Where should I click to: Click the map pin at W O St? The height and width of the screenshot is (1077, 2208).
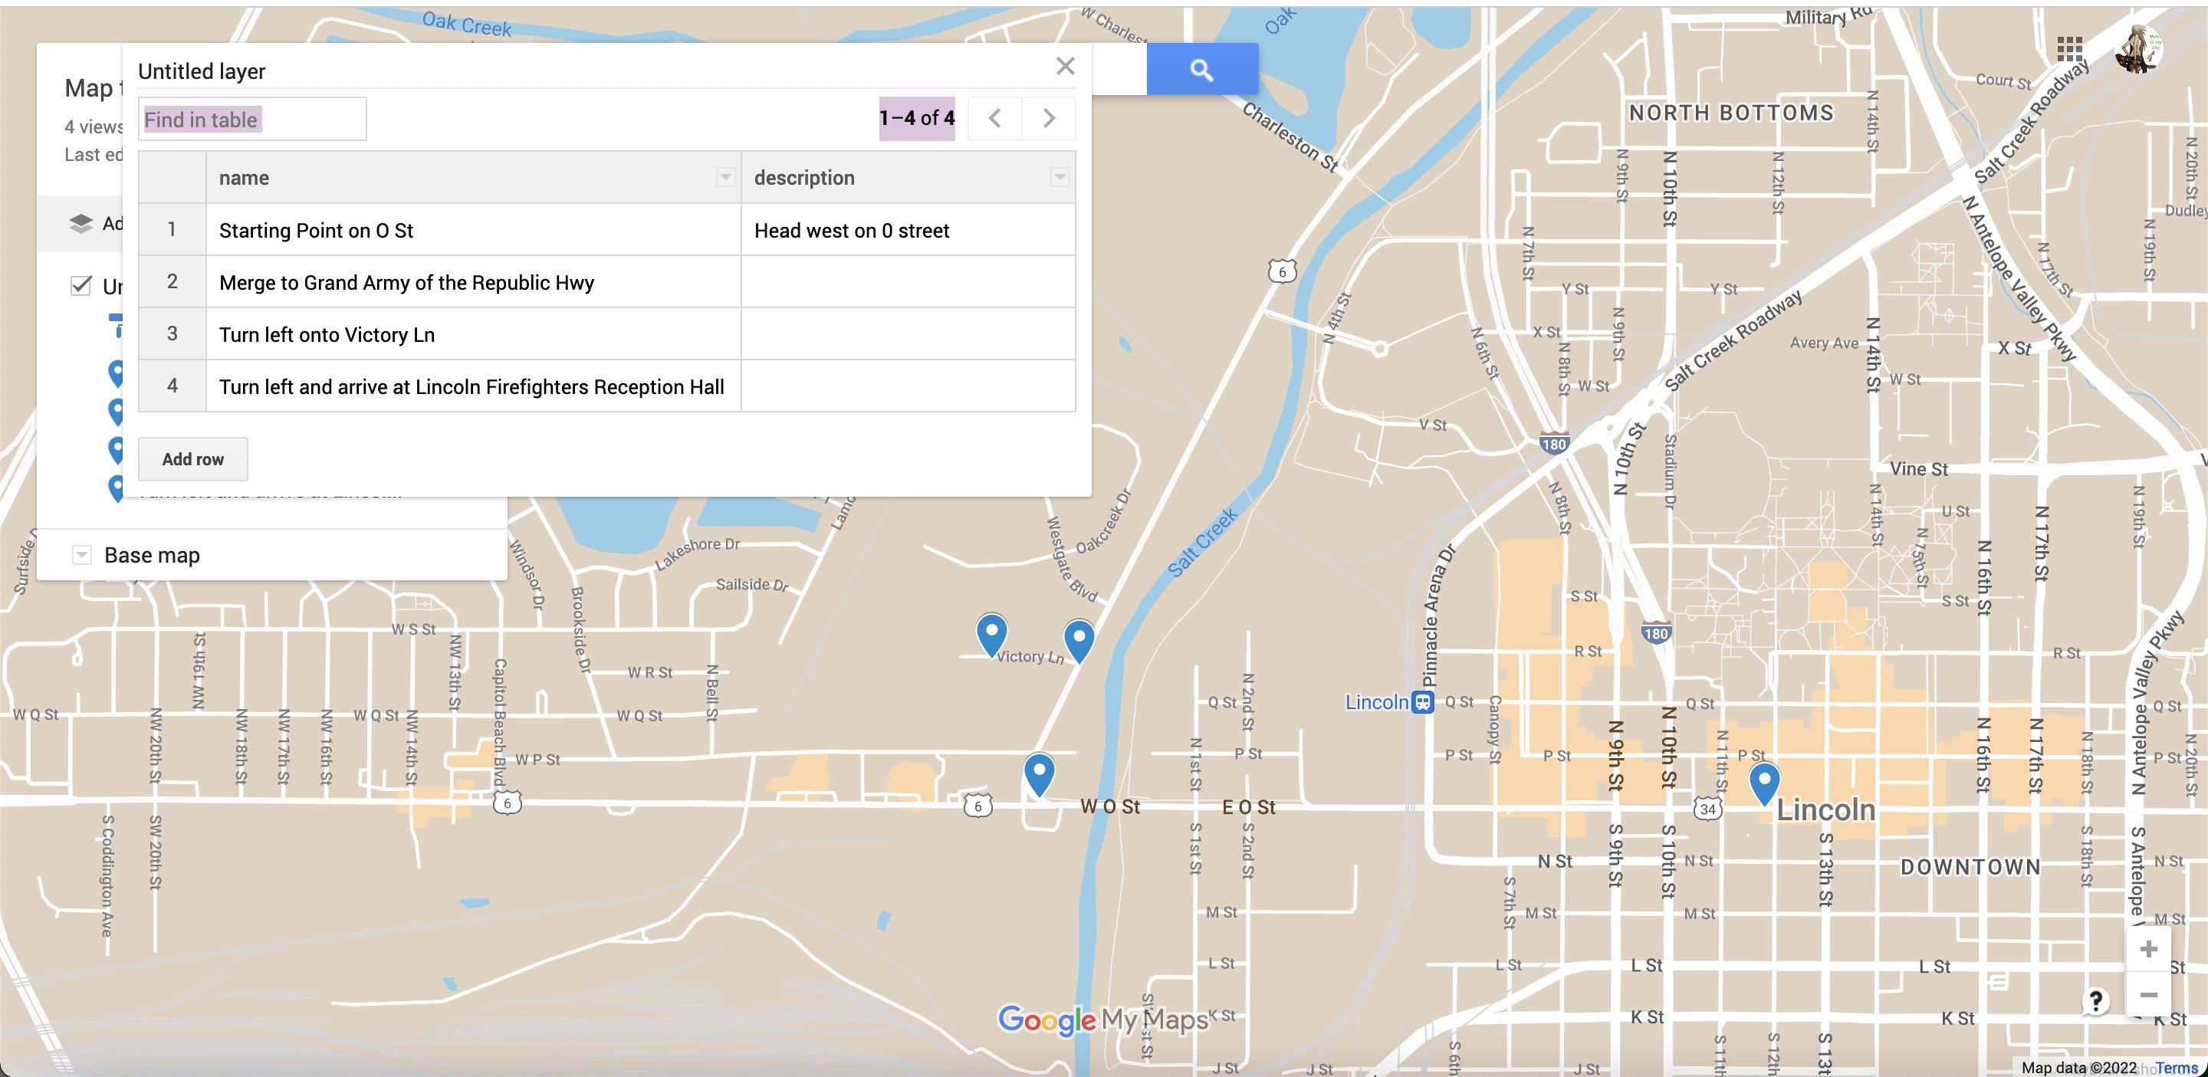point(1039,774)
